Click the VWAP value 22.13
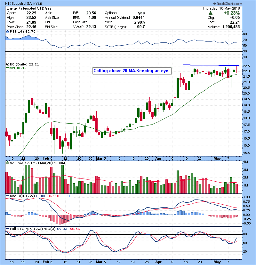256x265 pixels. [x=91, y=27]
